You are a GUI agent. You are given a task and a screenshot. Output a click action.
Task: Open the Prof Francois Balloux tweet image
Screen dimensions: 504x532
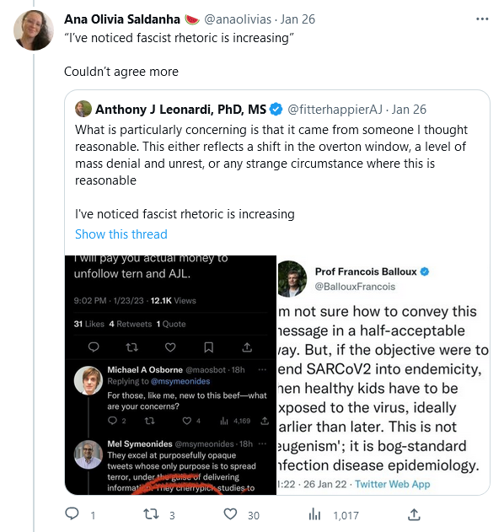point(383,375)
